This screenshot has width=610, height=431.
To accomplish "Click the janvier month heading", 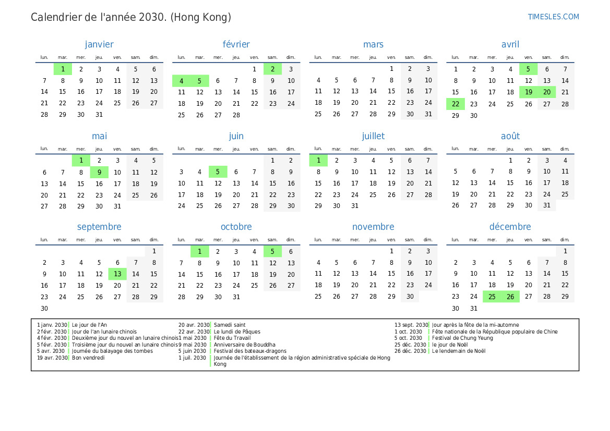I will point(99,45).
